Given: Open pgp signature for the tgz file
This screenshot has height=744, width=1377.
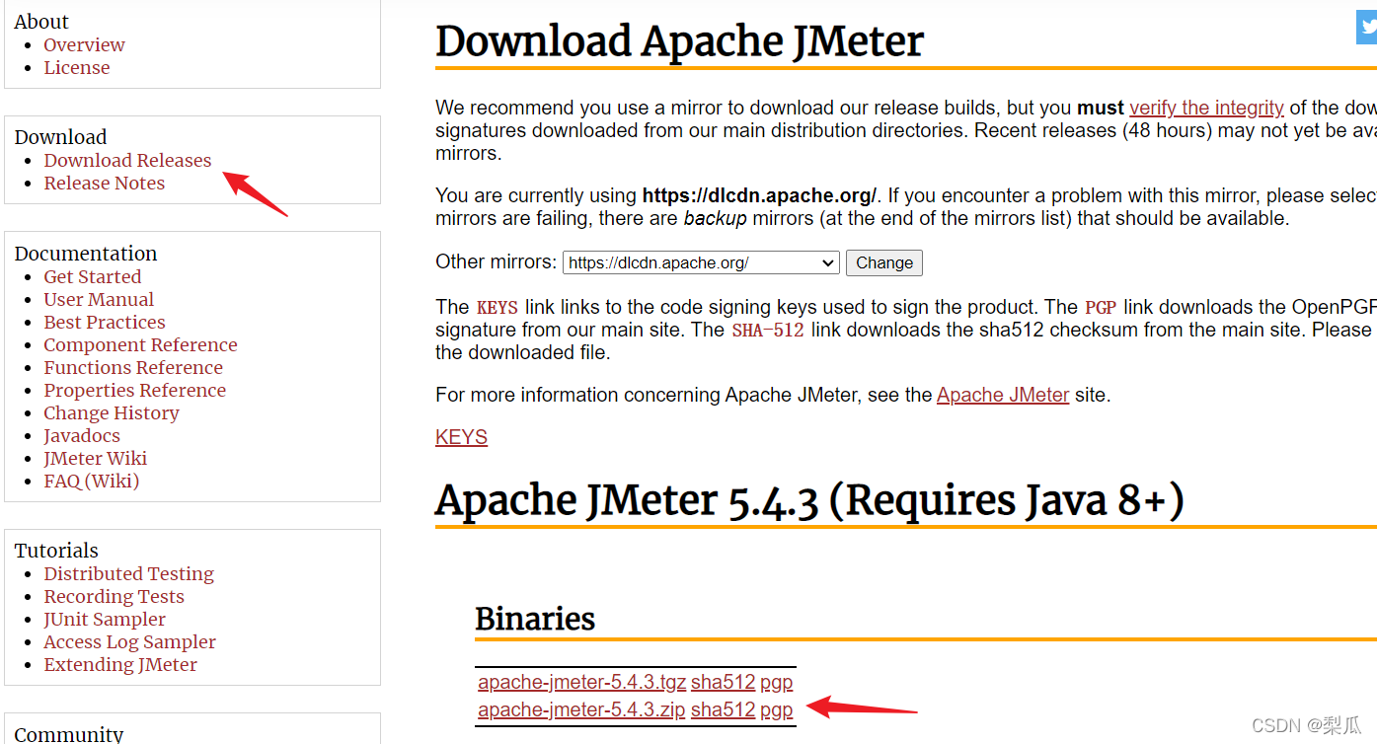Looking at the screenshot, I should point(776,682).
